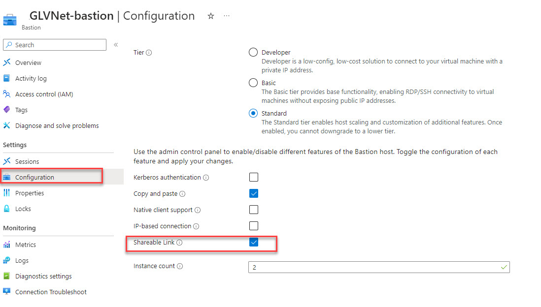Click the Instance count input field

coord(374,267)
